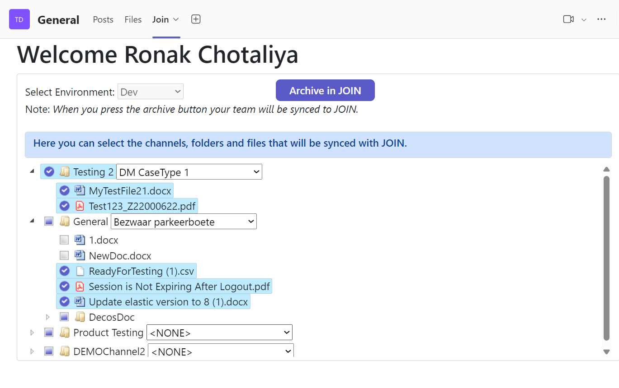Image resolution: width=619 pixels, height=388 pixels.
Task: Check the 1.docx checkbox
Action: tap(64, 240)
